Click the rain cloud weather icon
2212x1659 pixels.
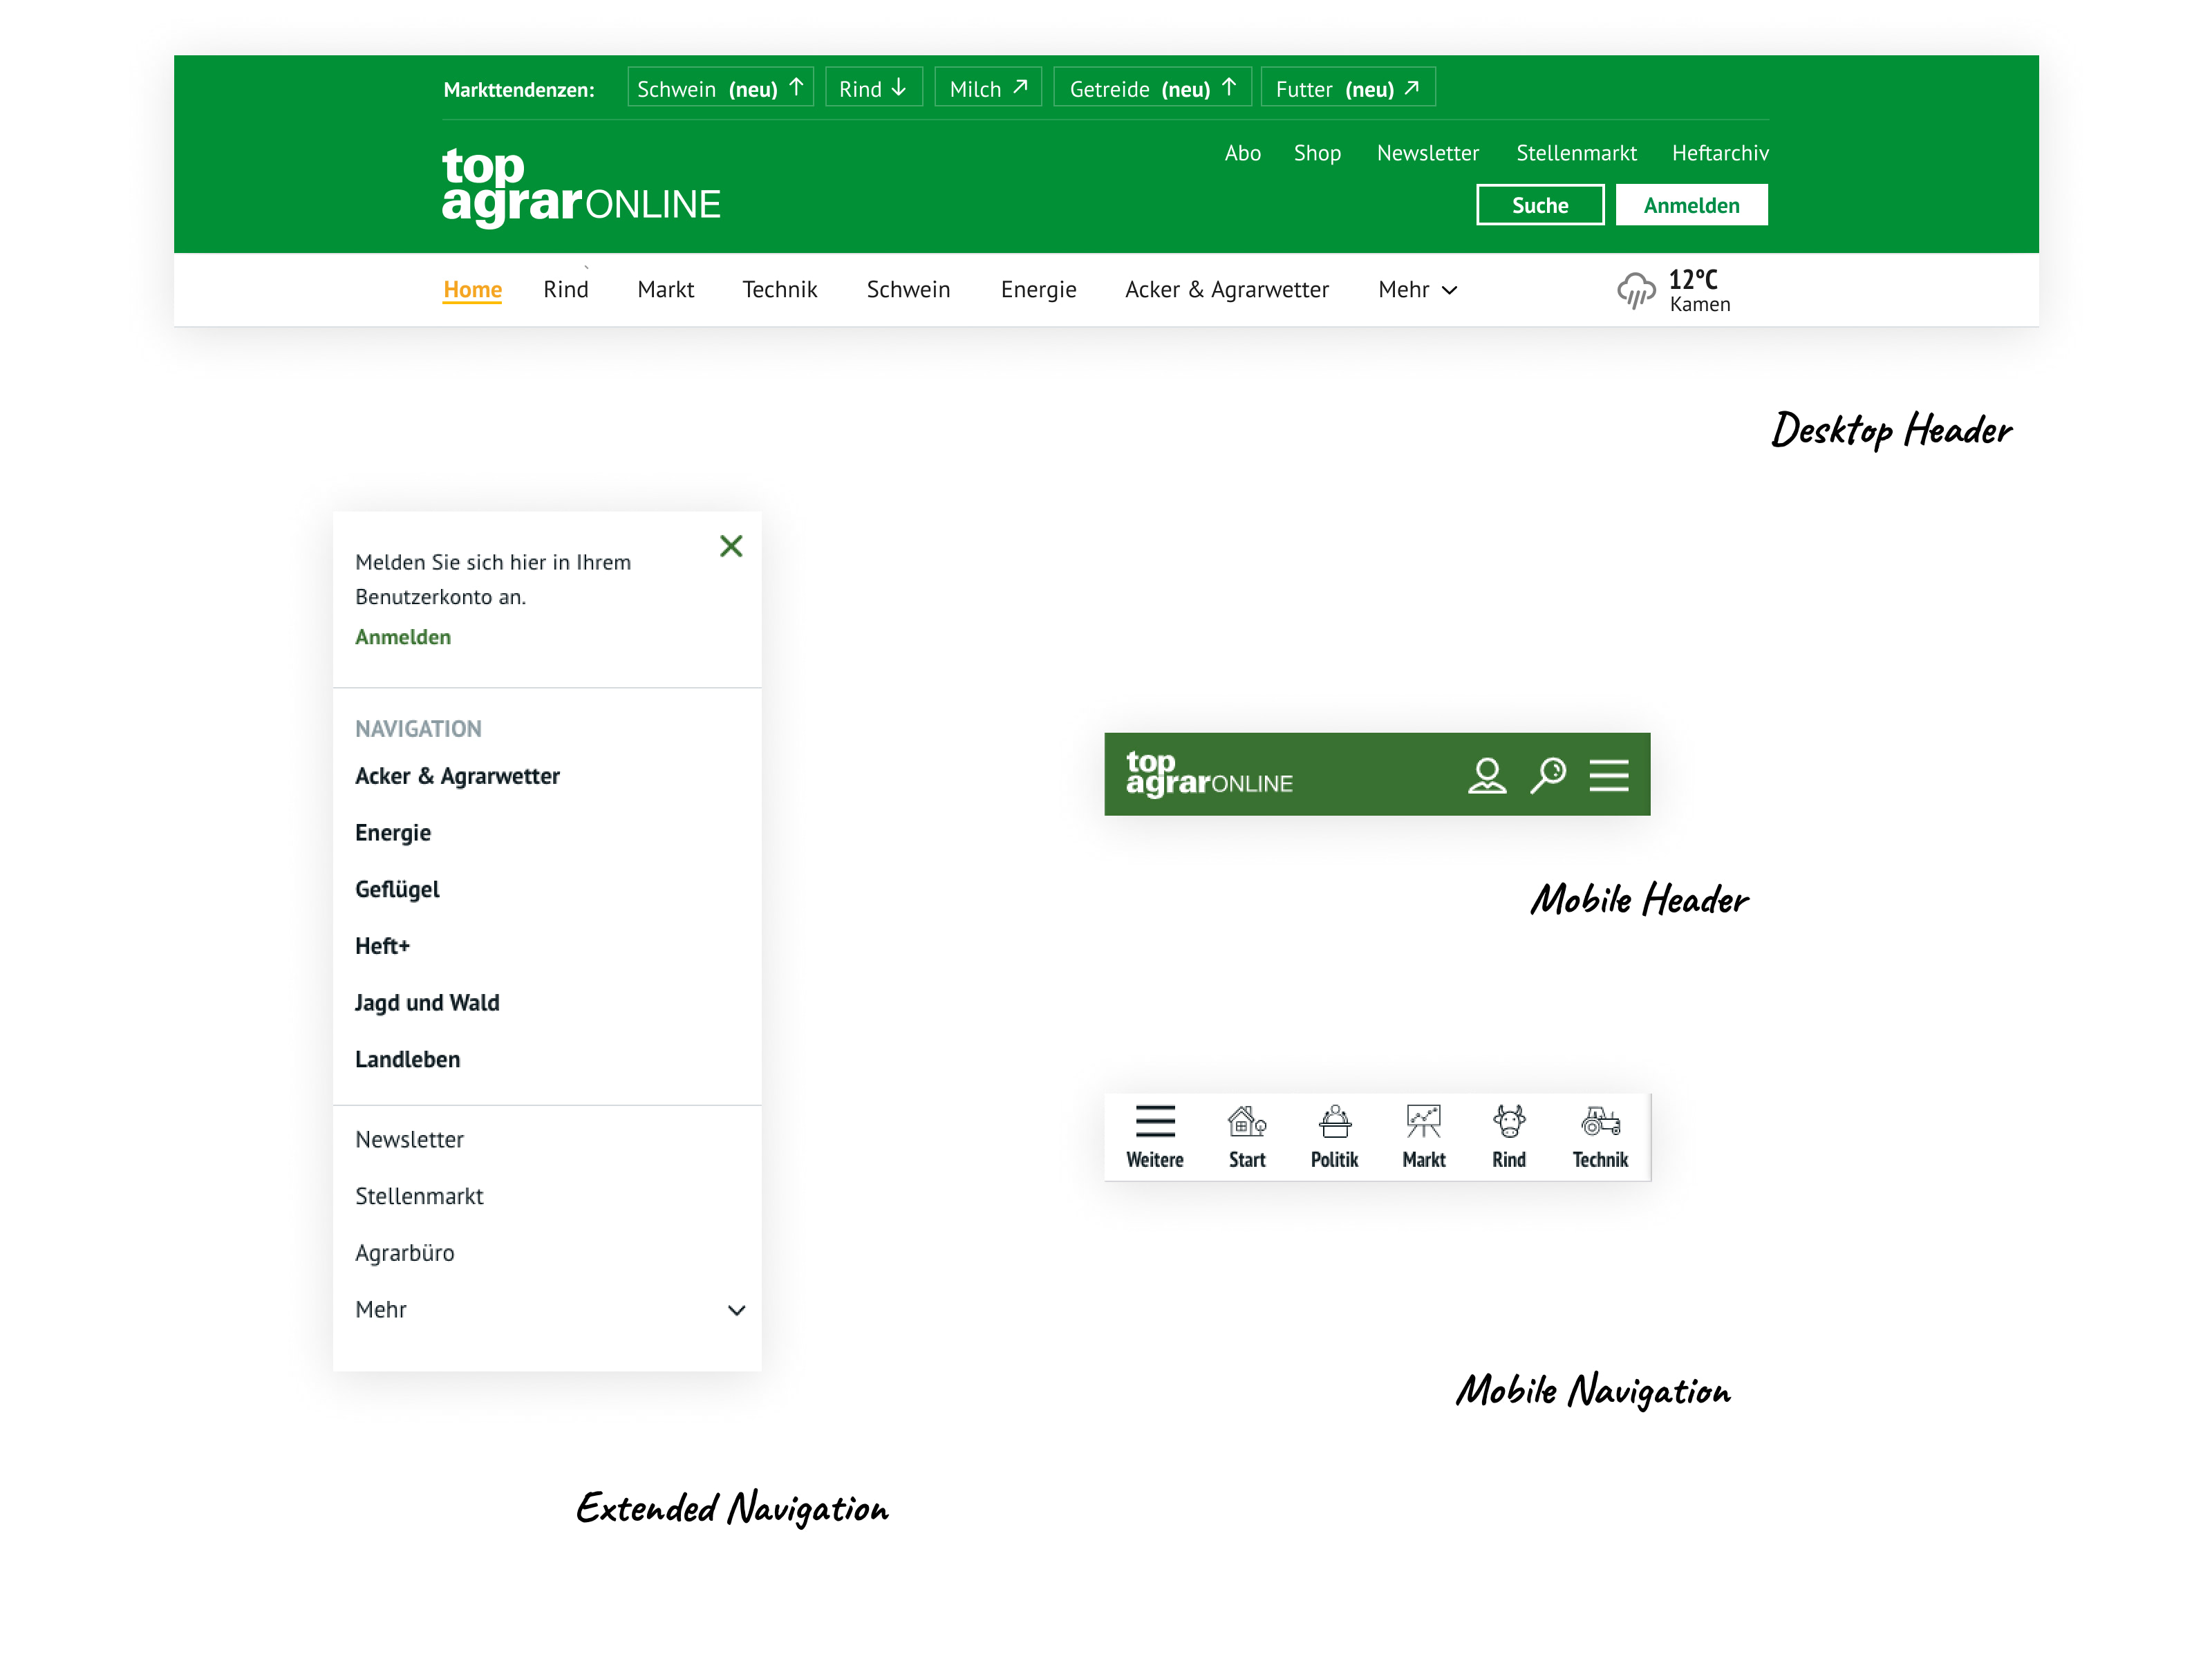point(1635,290)
